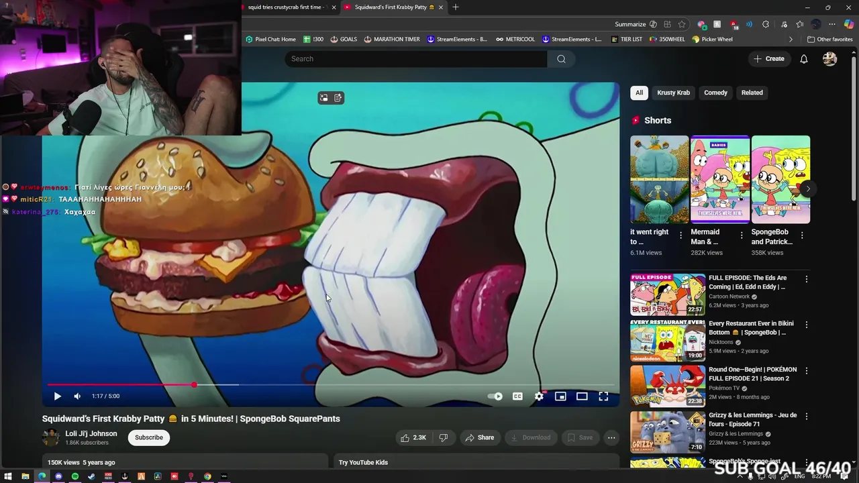Show next Shorts with the arrow

pos(807,189)
